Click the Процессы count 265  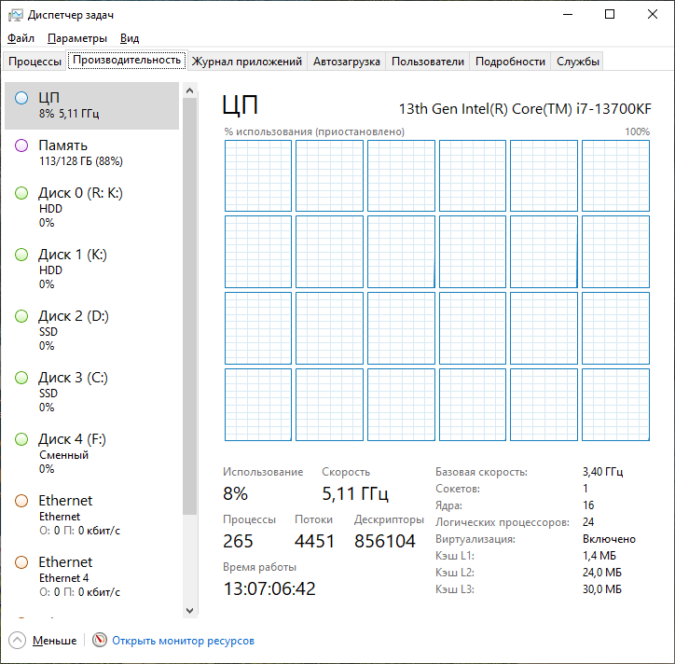238,541
